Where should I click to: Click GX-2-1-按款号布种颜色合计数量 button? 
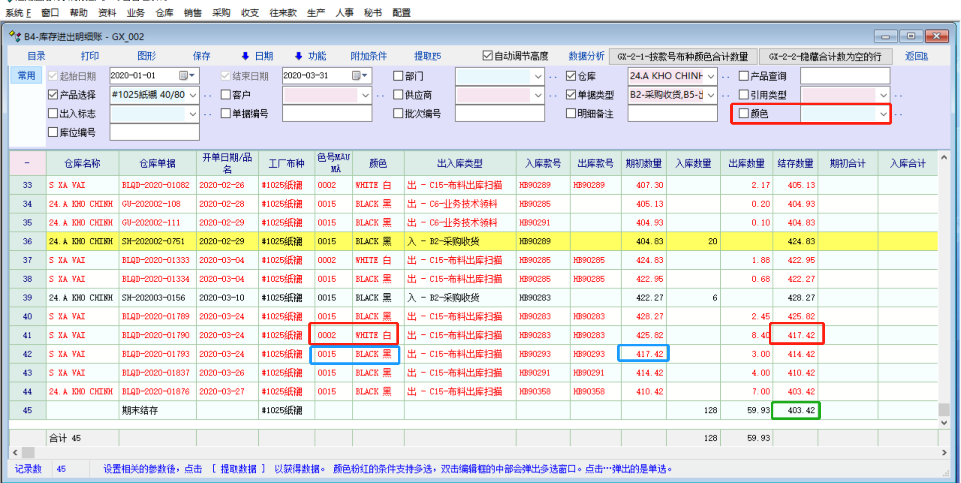[682, 57]
